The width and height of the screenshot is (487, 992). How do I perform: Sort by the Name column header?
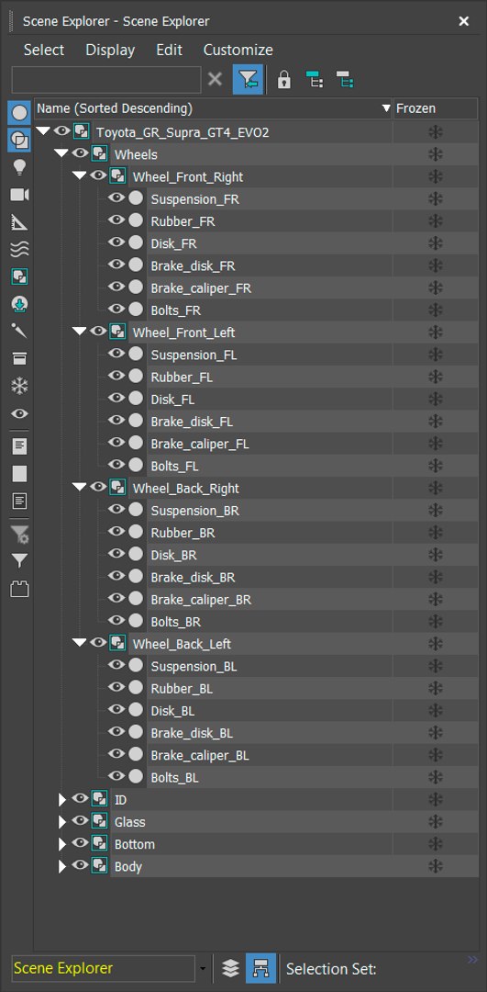[x=214, y=108]
